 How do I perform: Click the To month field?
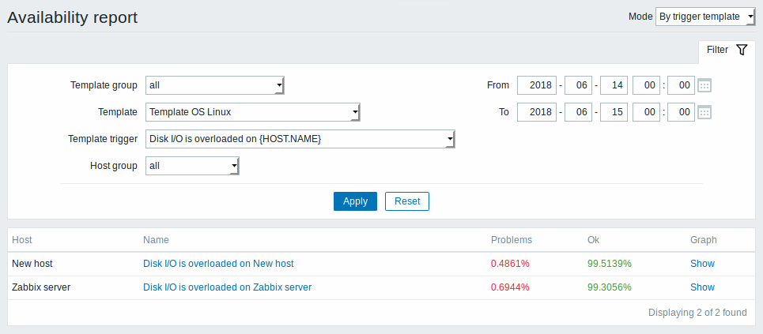point(579,112)
